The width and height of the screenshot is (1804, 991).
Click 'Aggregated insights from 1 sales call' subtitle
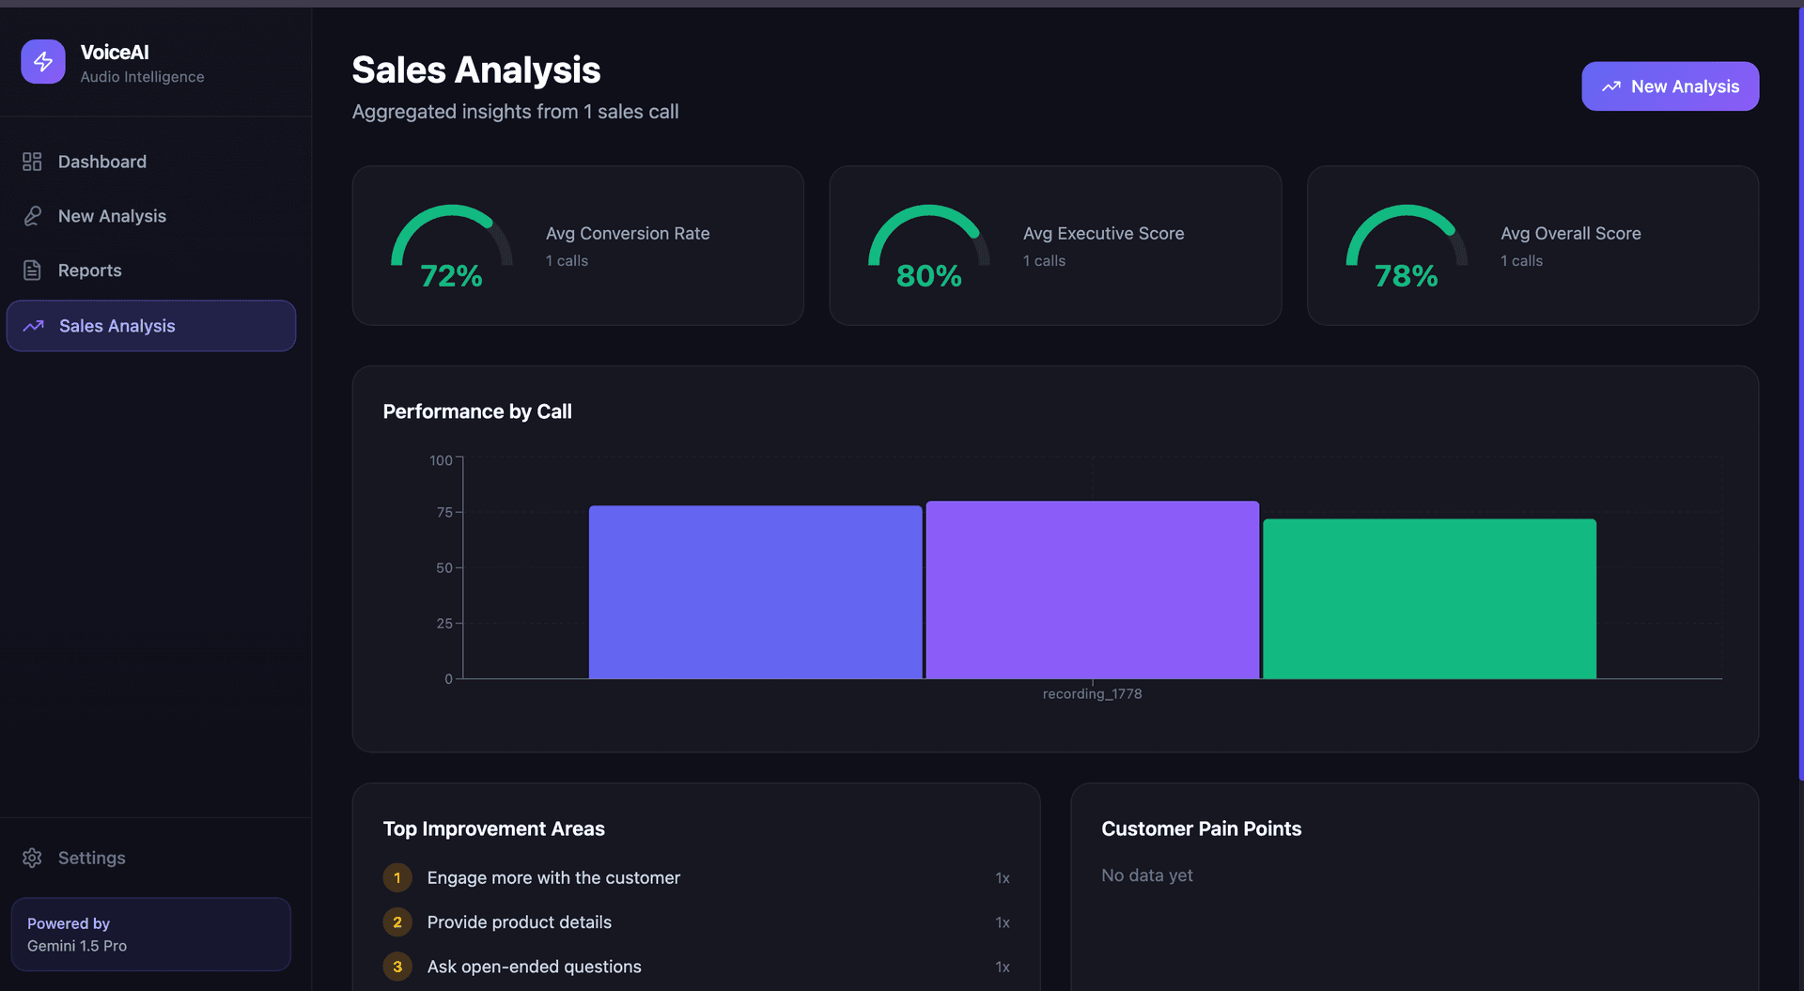tap(515, 112)
